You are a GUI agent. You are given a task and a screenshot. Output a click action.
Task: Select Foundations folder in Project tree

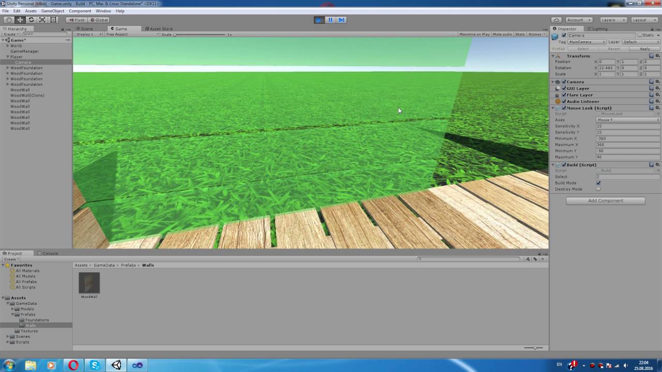pyautogui.click(x=37, y=320)
